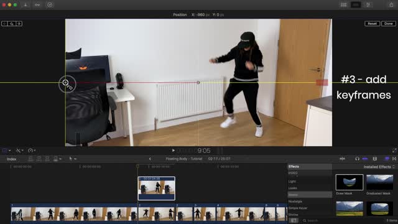Click the Reset button in viewer
Image resolution: width=398 pixels, height=224 pixels.
tap(372, 24)
